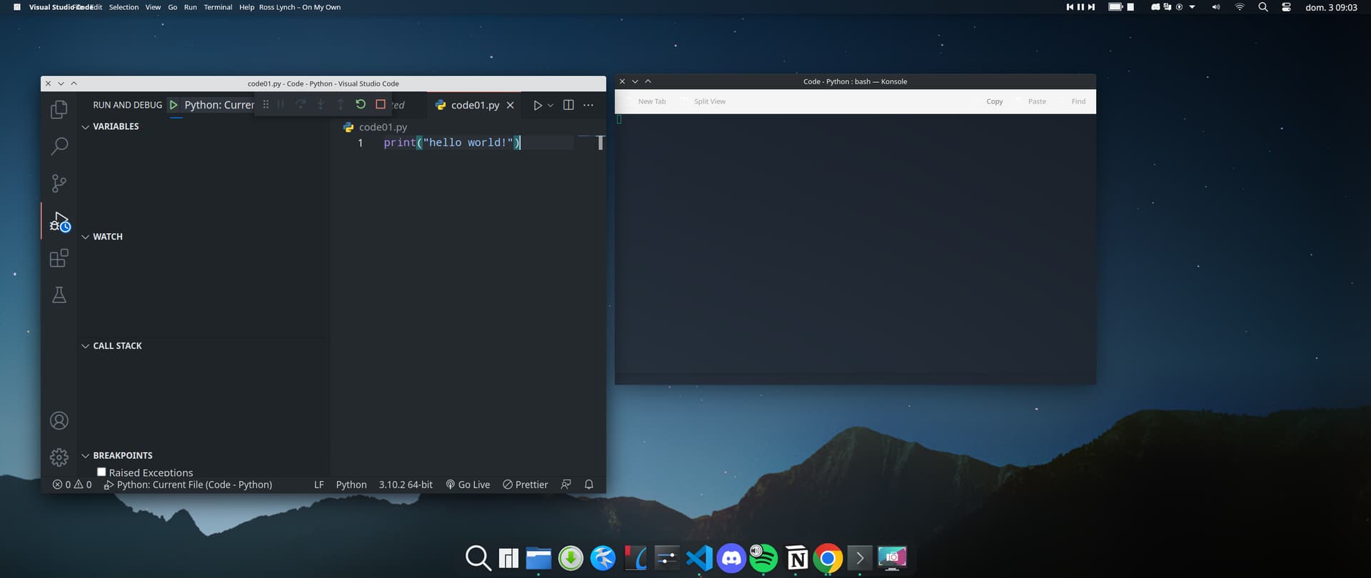Open the Terminal menu
Image resolution: width=1371 pixels, height=578 pixels.
[218, 7]
